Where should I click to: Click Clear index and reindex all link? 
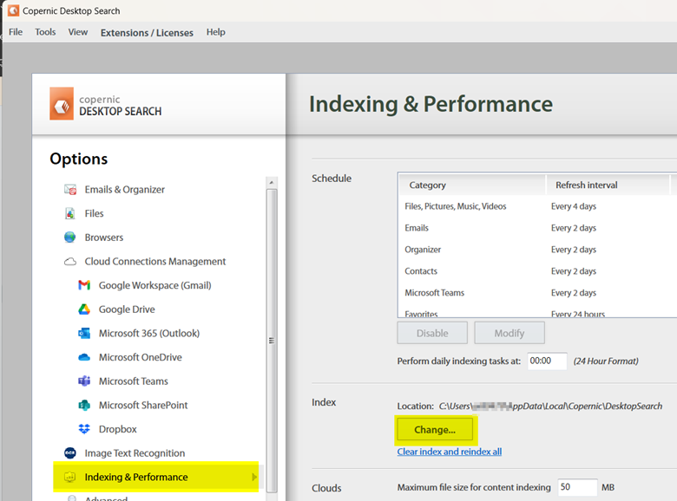click(450, 452)
